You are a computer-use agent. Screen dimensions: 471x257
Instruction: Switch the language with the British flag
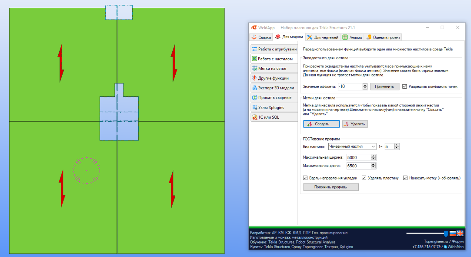(460, 233)
